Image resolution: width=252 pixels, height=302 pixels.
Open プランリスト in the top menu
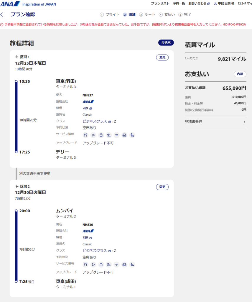pos(160,4)
